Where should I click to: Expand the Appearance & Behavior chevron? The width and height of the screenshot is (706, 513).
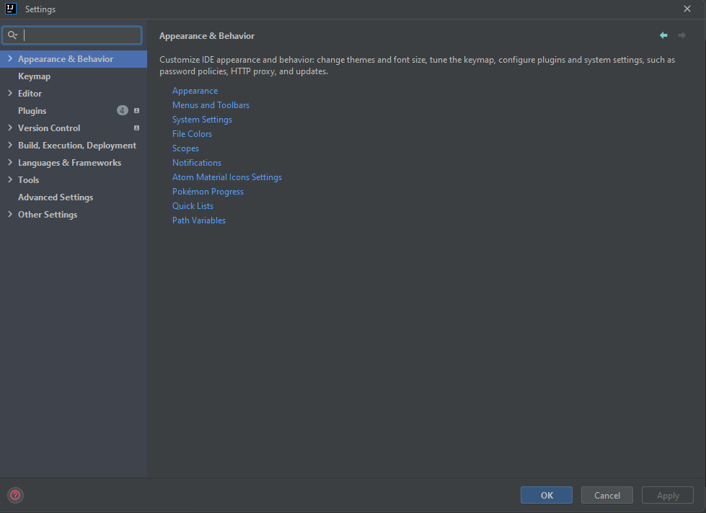(10, 58)
